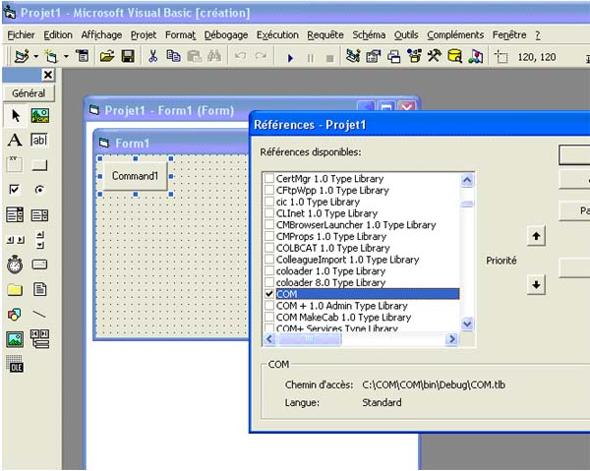The width and height of the screenshot is (590, 471).
Task: Select the CheckBox tool in toolbox
Action: [15, 190]
